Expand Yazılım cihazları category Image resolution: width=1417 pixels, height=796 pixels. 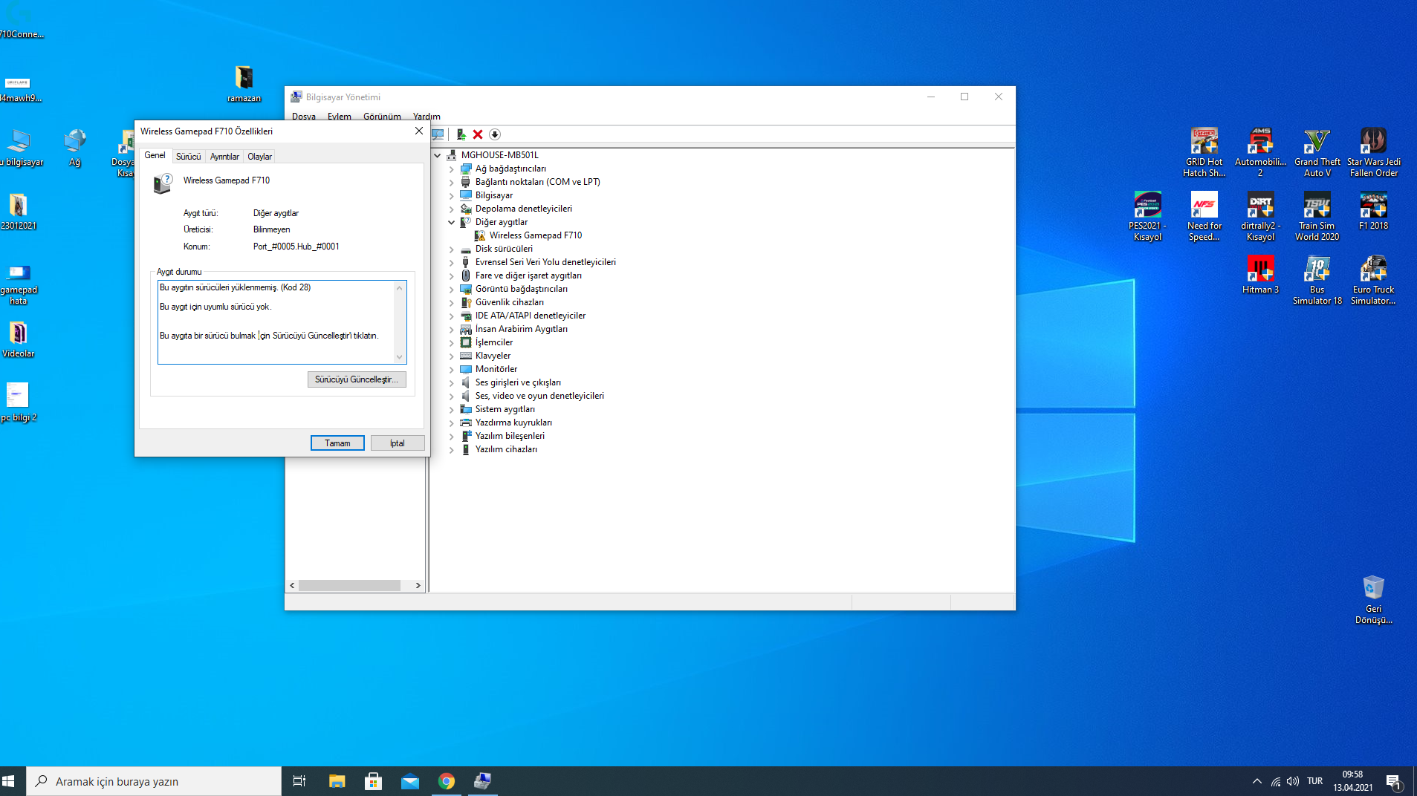[x=451, y=449]
